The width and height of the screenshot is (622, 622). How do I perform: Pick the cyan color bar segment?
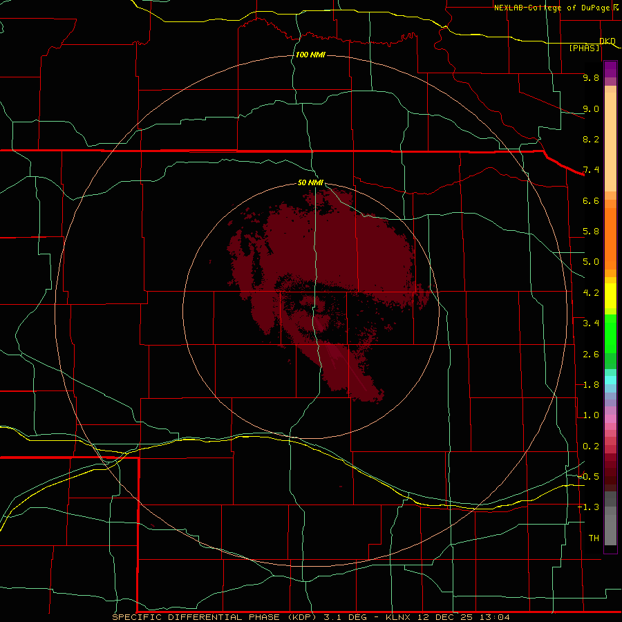click(x=610, y=380)
